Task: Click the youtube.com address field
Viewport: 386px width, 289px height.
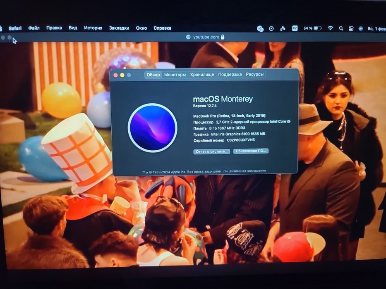Action: [x=205, y=37]
